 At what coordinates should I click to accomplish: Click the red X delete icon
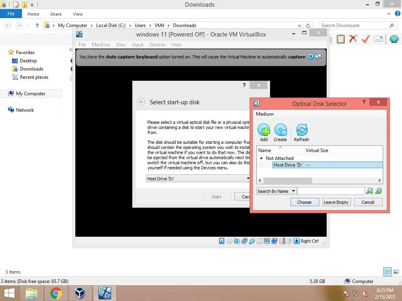click(x=353, y=39)
